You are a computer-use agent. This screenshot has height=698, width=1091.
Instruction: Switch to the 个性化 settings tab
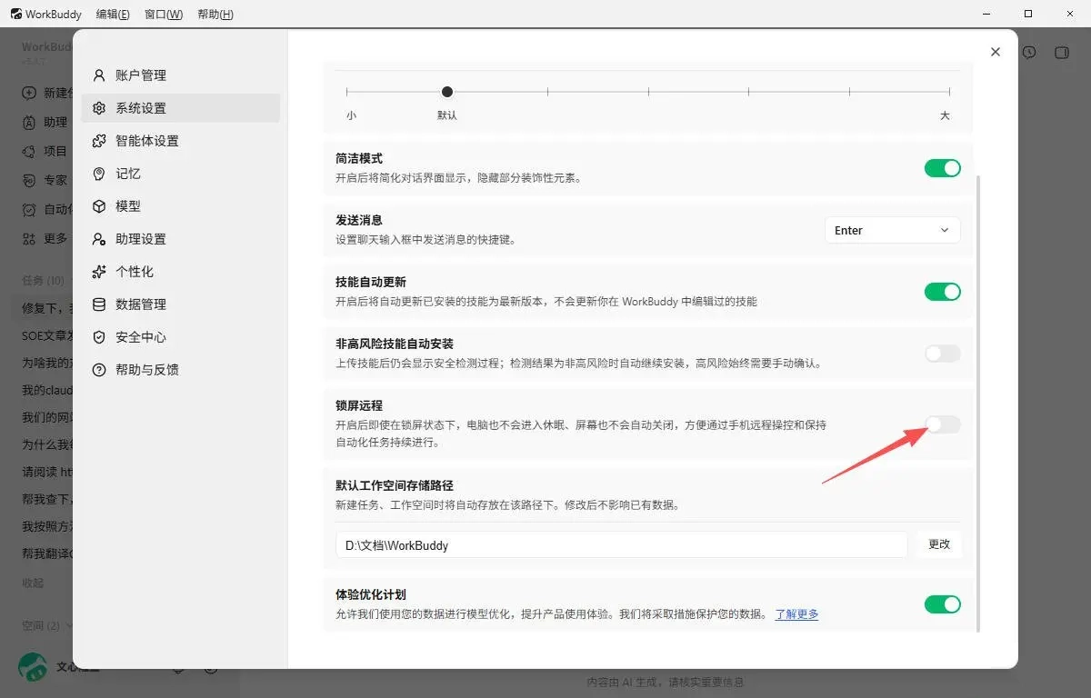point(181,272)
